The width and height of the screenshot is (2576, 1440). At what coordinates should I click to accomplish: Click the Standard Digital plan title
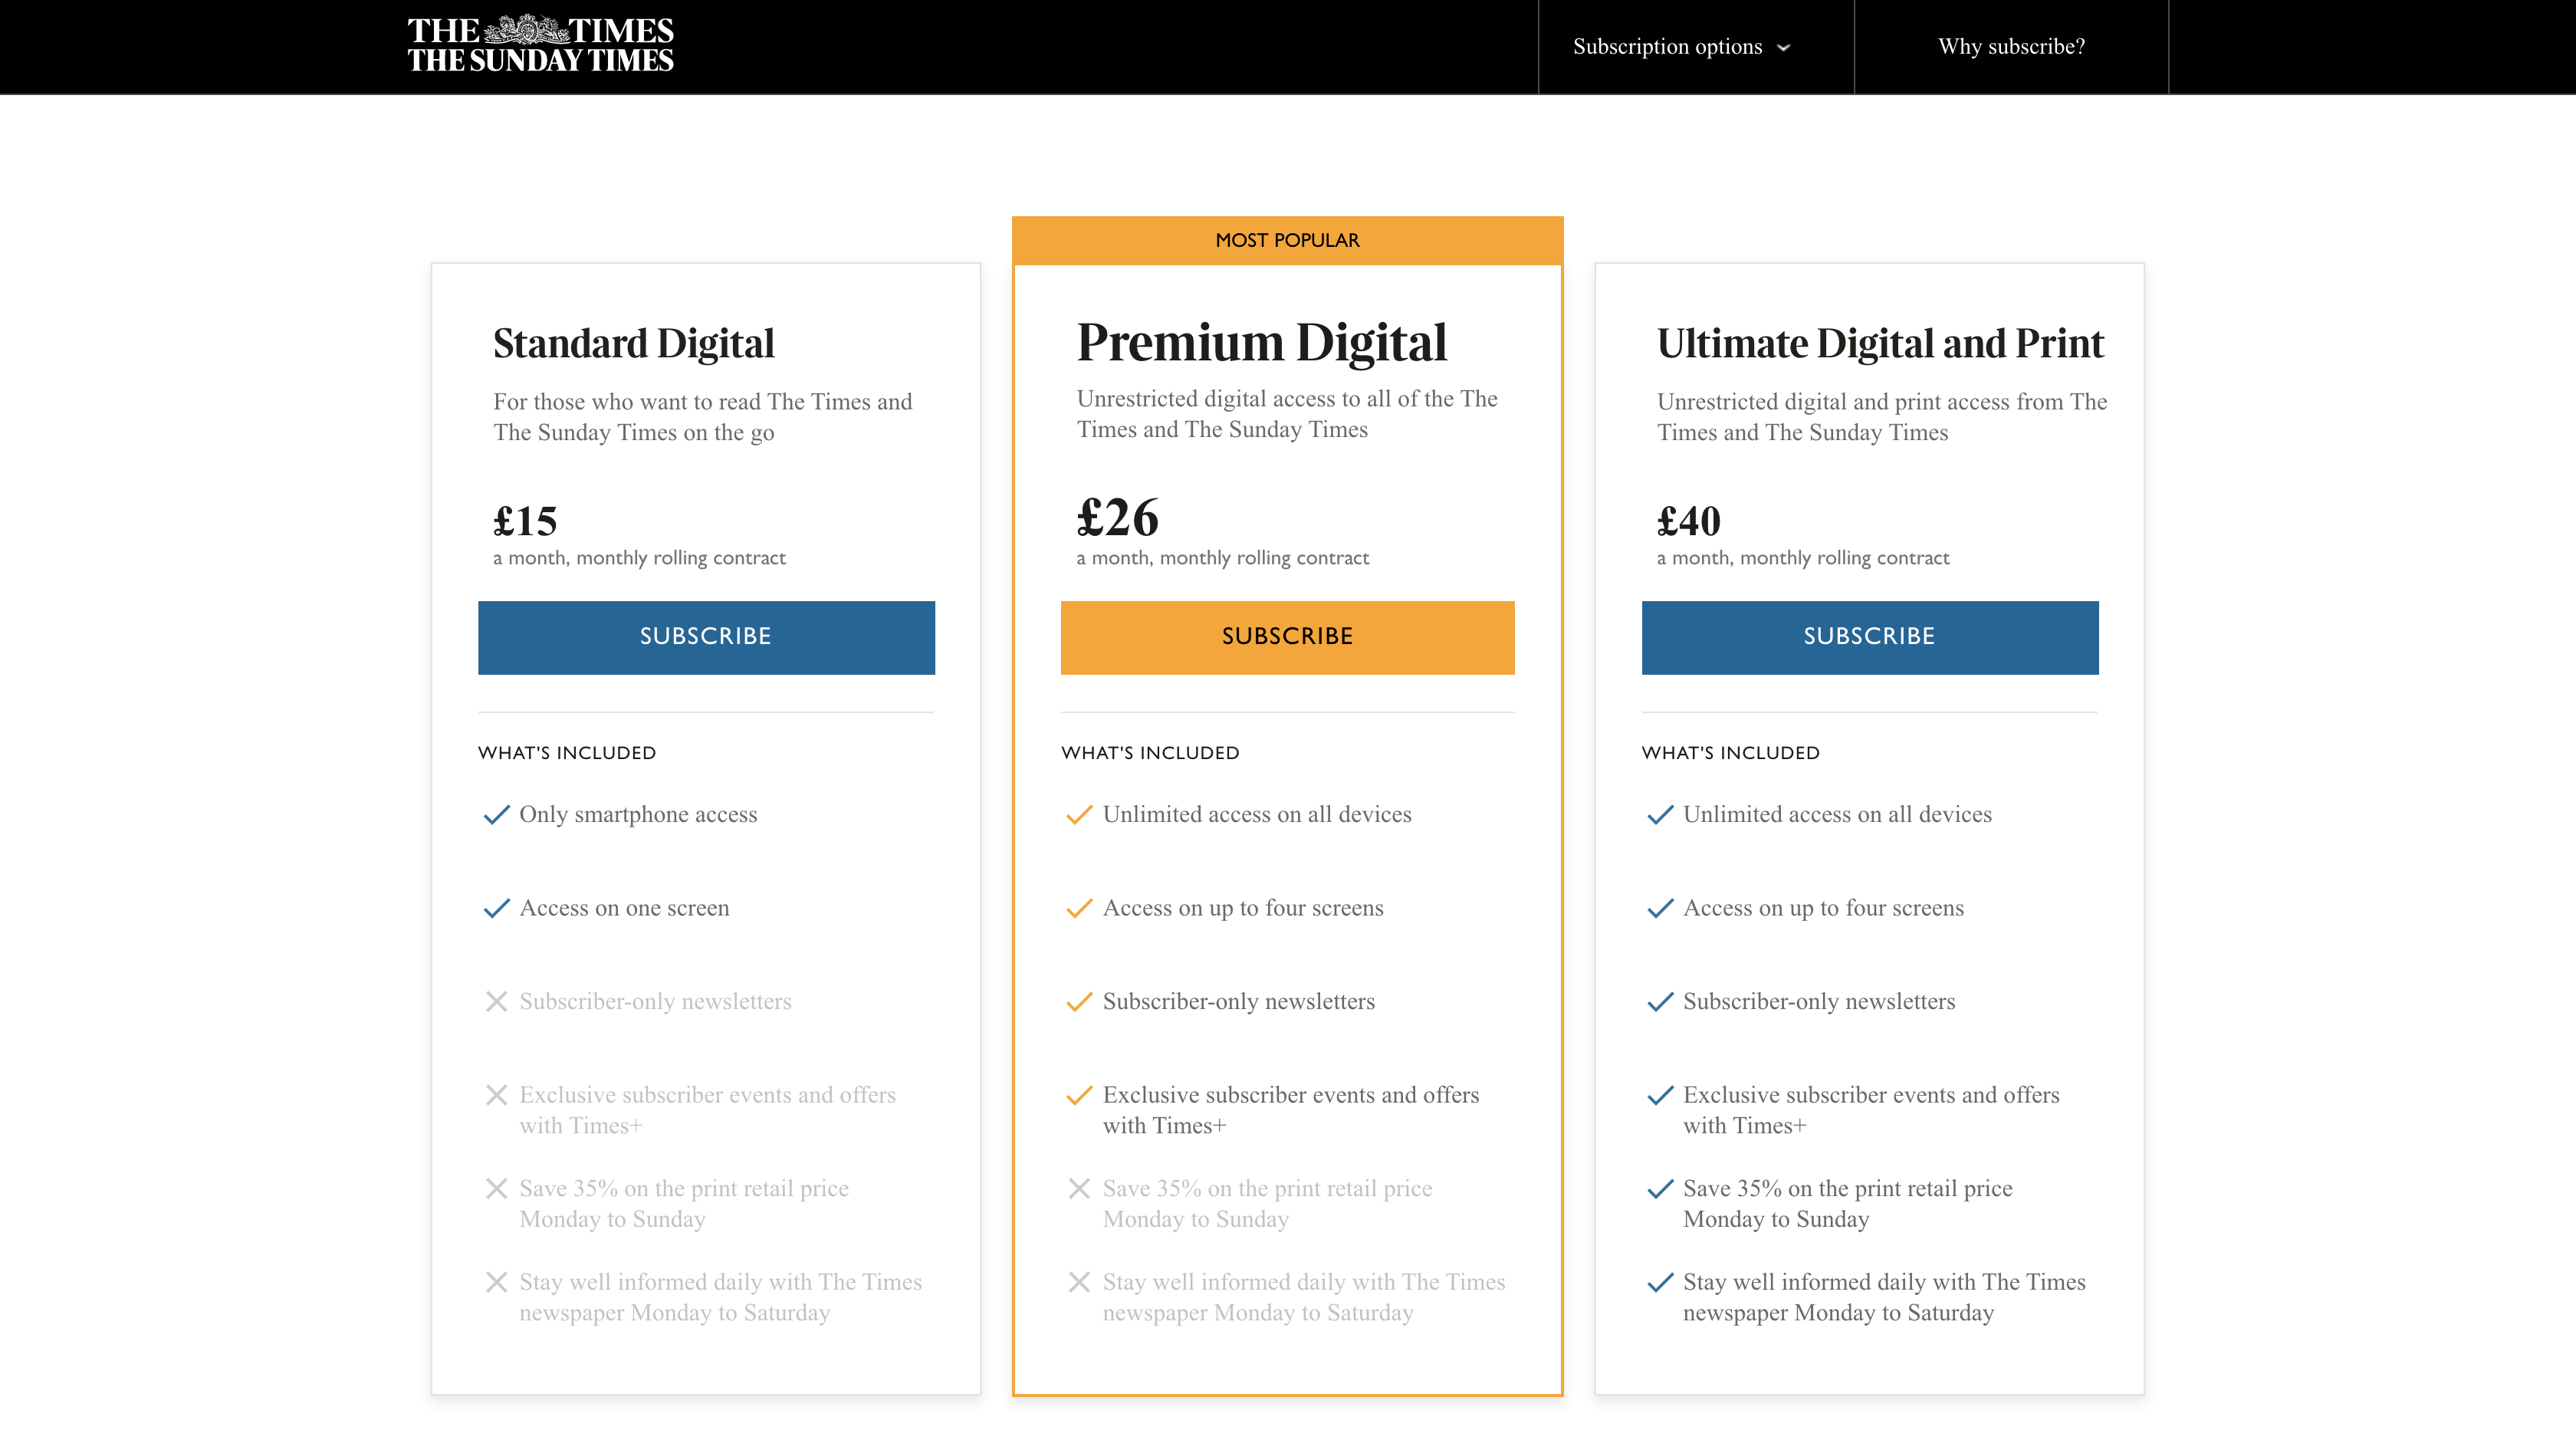pos(634,343)
